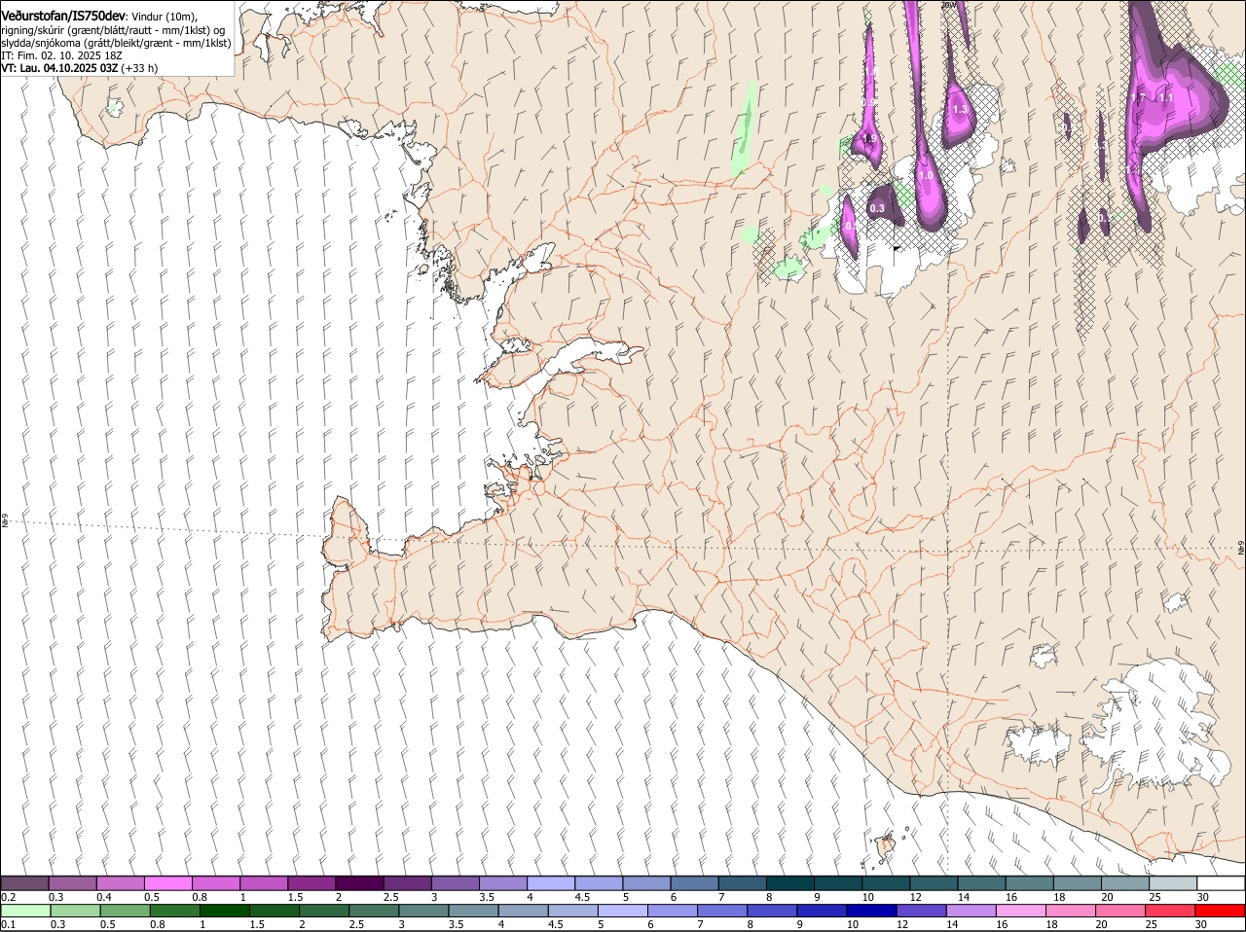The width and height of the screenshot is (1246, 932).
Task: Select the bottom legend row swatch labeled 25
Action: point(1168,912)
